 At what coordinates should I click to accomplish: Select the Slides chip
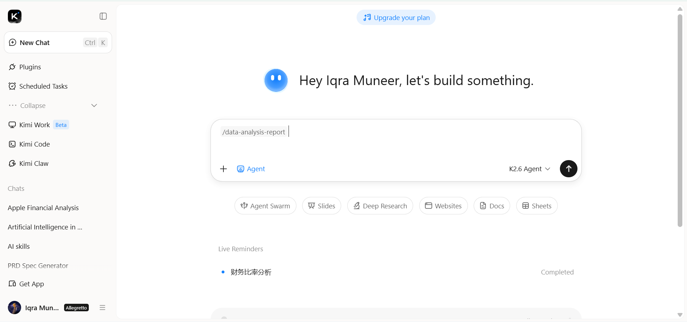(x=321, y=206)
